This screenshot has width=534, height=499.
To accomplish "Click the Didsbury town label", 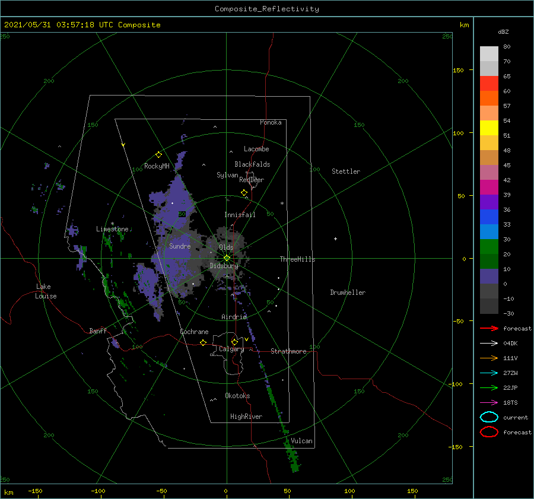I will pyautogui.click(x=224, y=266).
